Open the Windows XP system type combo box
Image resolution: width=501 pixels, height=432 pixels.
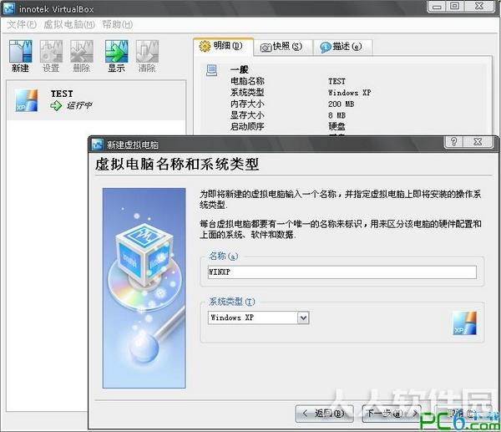click(259, 318)
